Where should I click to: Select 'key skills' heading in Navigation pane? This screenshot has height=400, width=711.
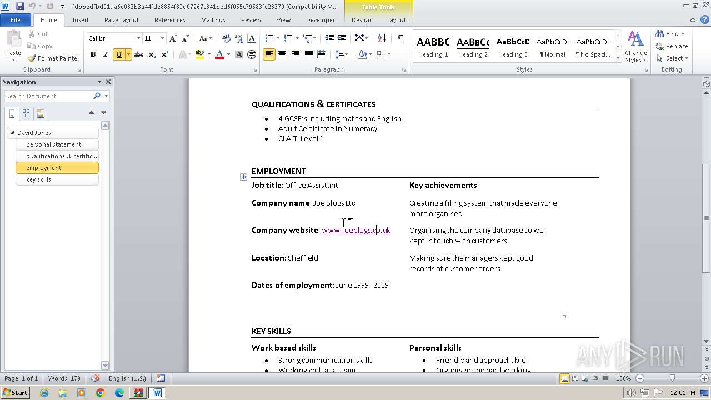pyautogui.click(x=57, y=179)
